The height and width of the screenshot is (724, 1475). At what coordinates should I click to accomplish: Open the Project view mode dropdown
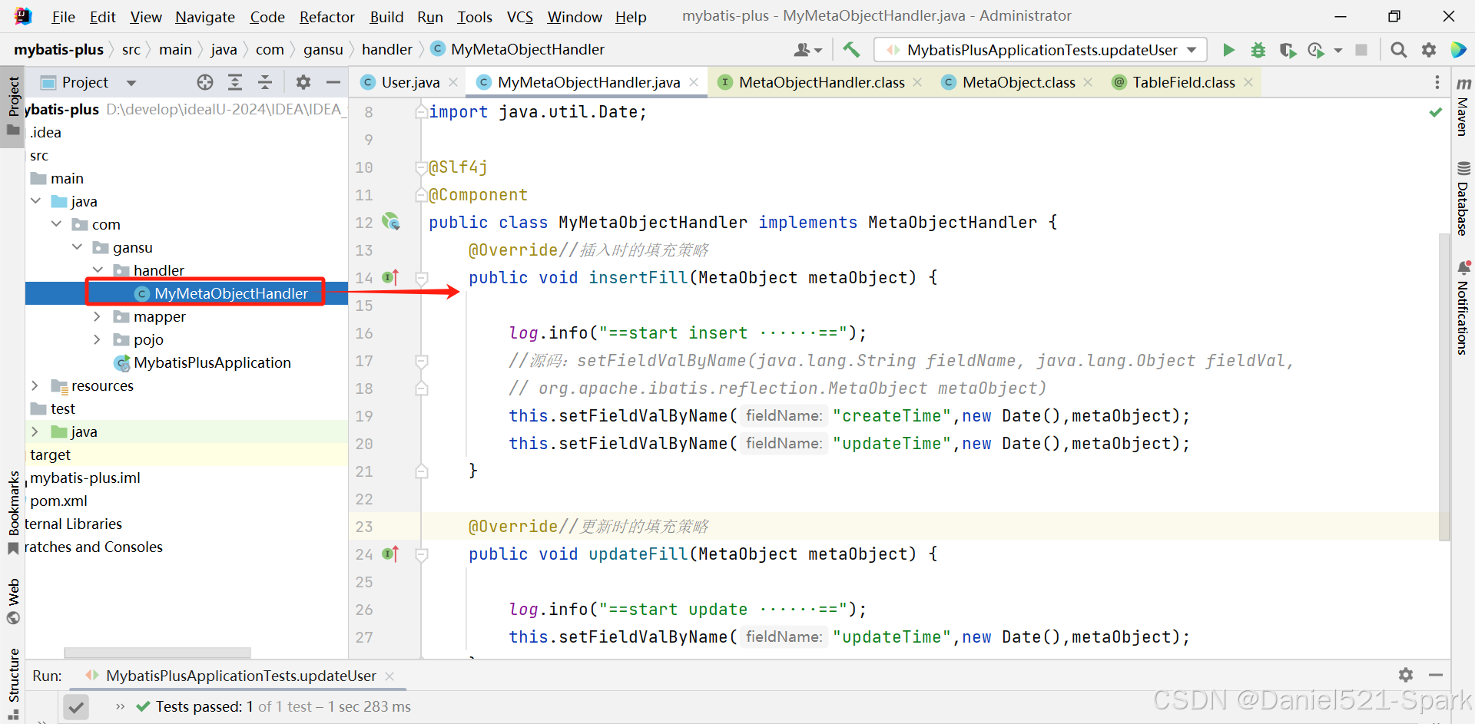pyautogui.click(x=131, y=83)
